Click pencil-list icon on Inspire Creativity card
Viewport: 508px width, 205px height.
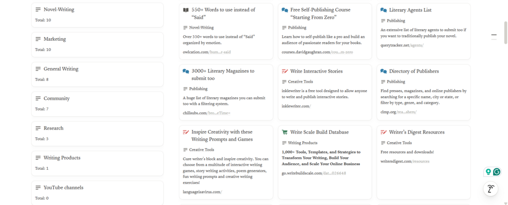coord(186,132)
